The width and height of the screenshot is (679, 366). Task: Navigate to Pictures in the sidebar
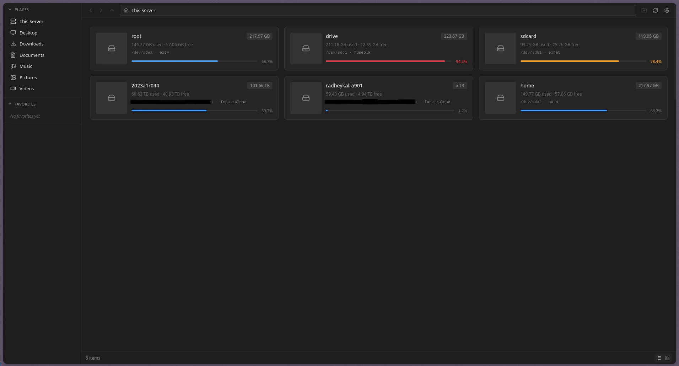click(42, 77)
